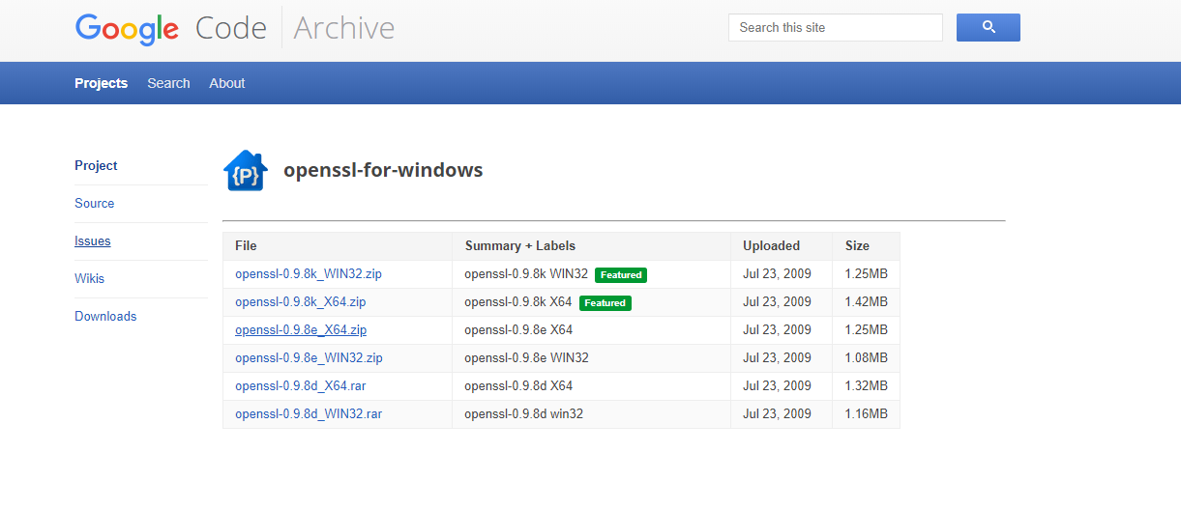The image size is (1181, 509).
Task: Click summary text 'openssl-0.9.8d win32'
Action: [524, 414]
